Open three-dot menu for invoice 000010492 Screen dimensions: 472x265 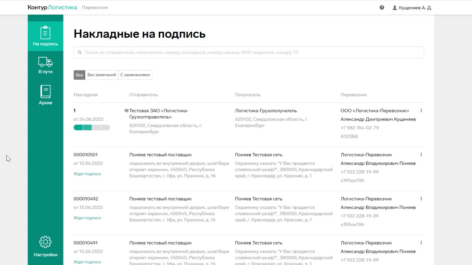click(421, 199)
